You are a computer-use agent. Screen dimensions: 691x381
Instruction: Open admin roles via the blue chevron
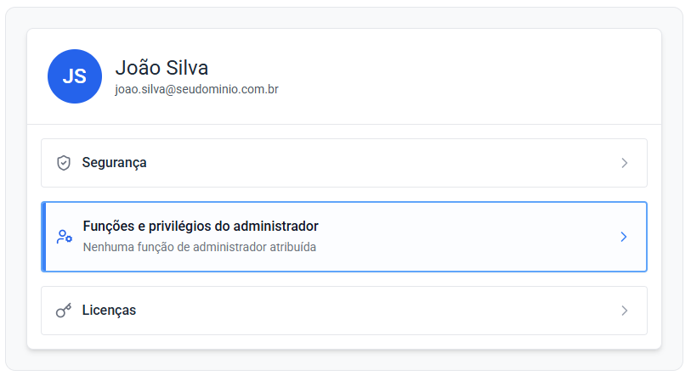[x=623, y=237]
